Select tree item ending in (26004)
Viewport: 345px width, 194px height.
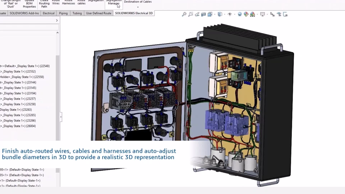click(18, 126)
